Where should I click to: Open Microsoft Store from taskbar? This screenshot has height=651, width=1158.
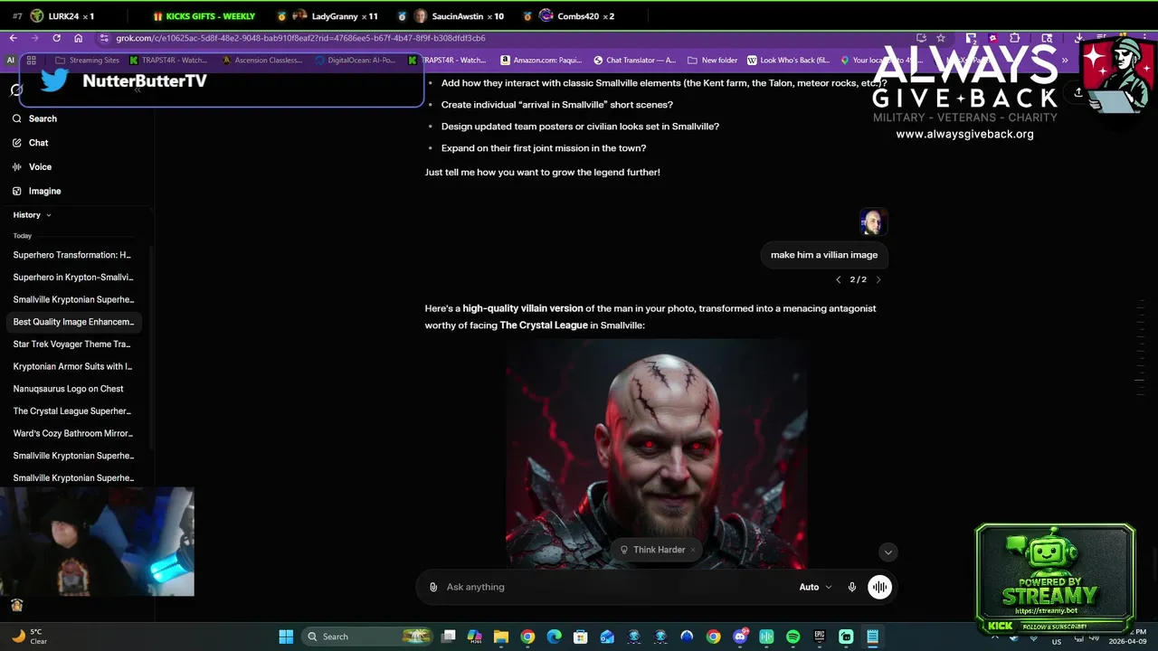point(581,637)
